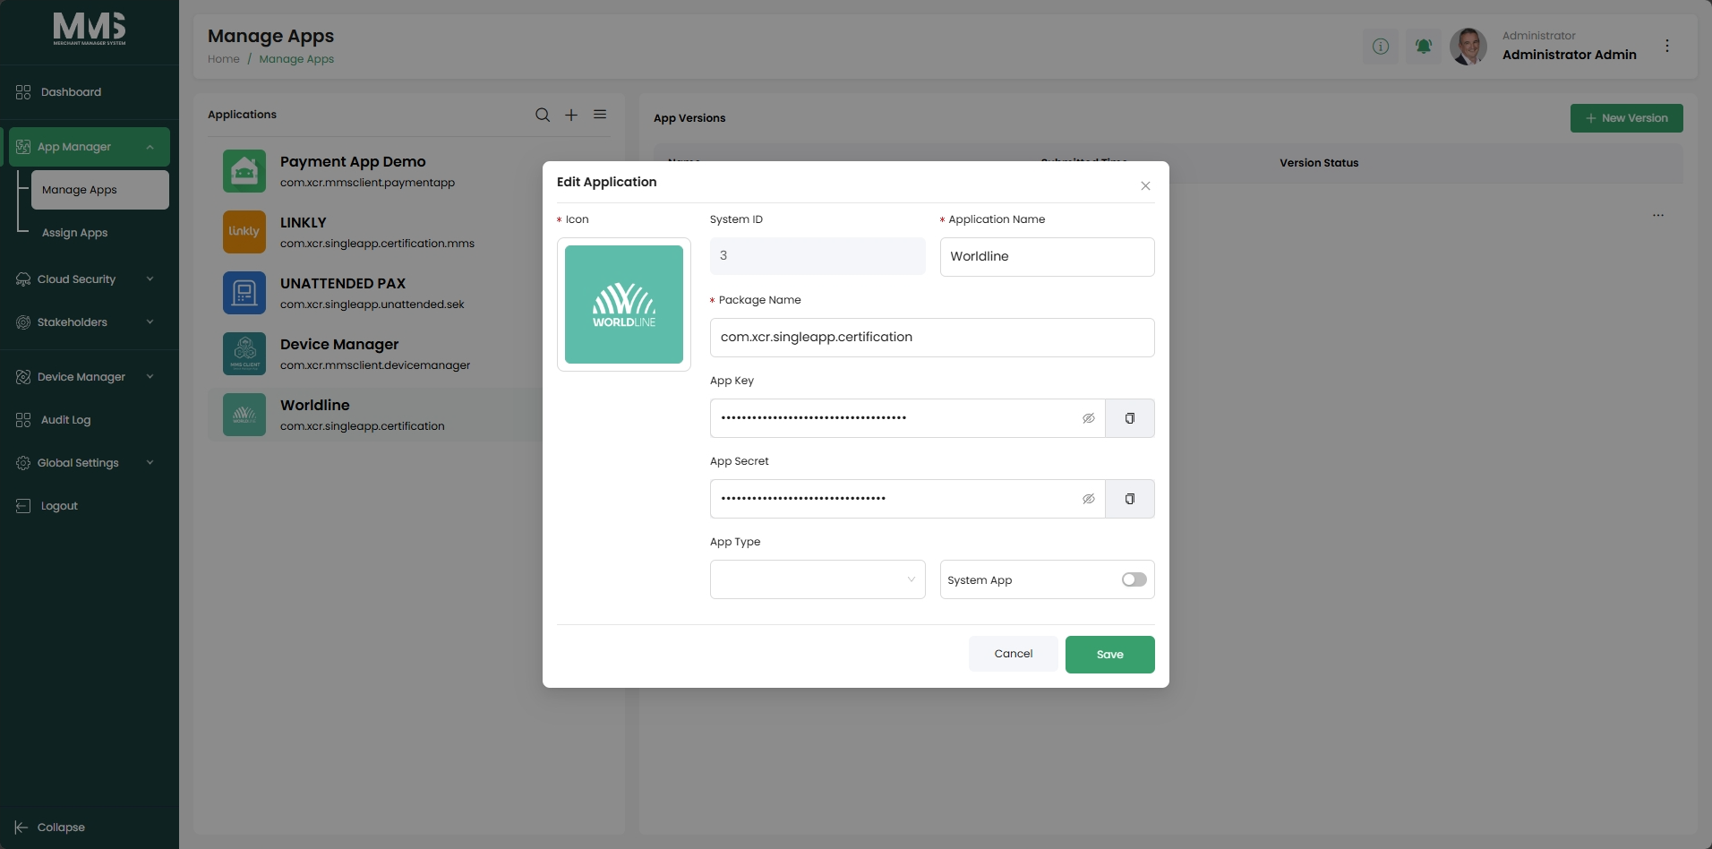Click Version Status column header
The width and height of the screenshot is (1712, 849).
click(x=1319, y=163)
